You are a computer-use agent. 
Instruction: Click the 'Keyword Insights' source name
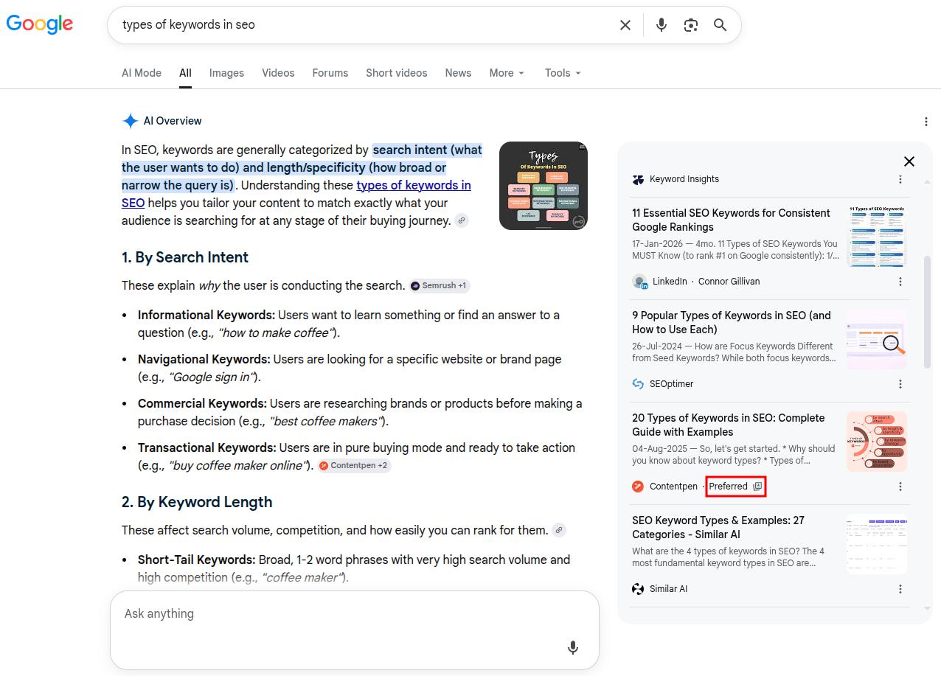click(x=684, y=179)
